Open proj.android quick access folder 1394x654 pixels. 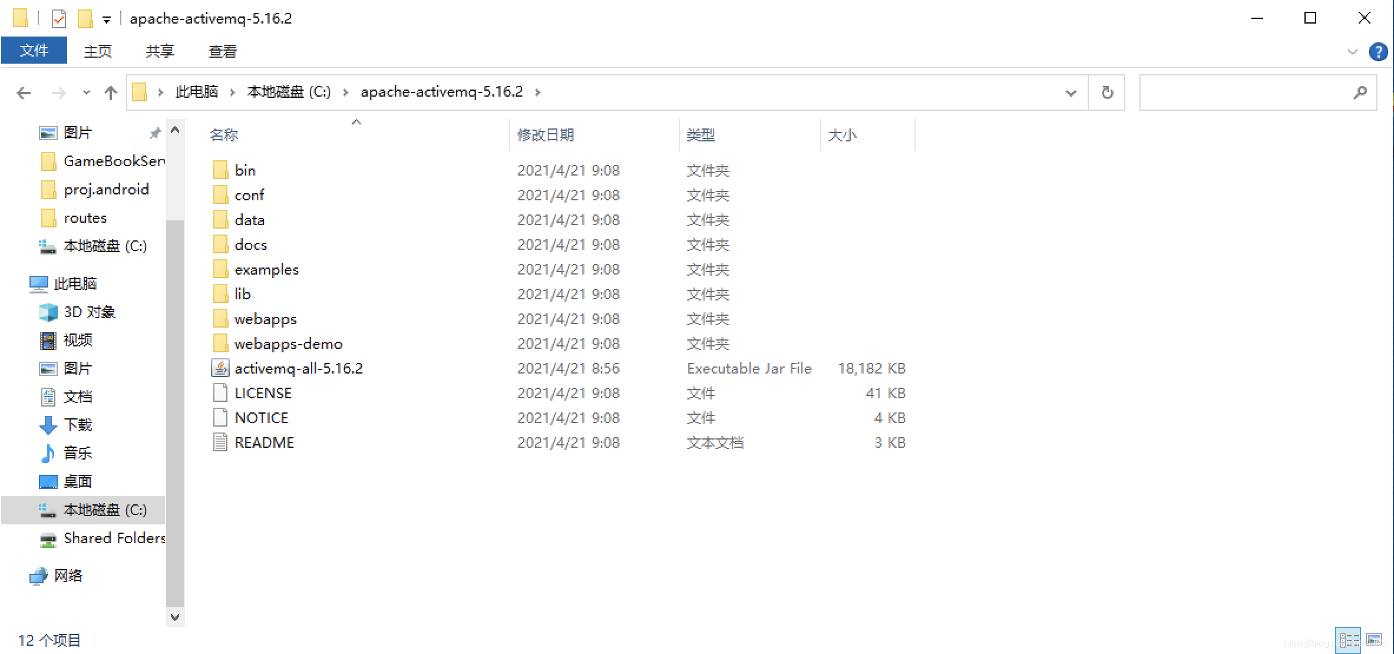[106, 189]
